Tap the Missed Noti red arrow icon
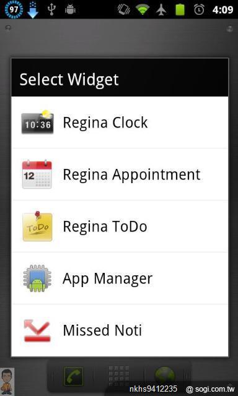 point(37,330)
